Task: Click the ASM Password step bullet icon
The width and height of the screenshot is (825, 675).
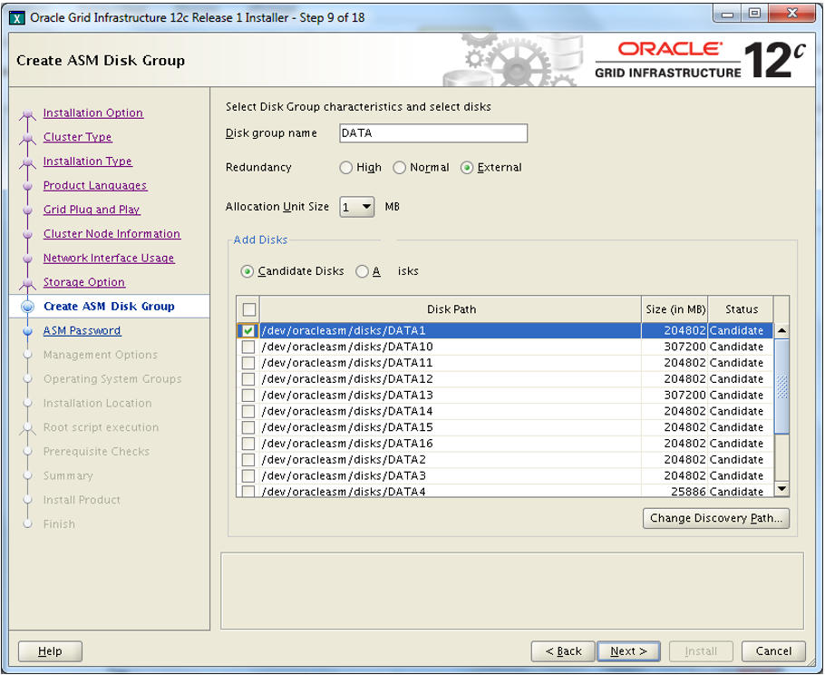Action: (x=27, y=330)
